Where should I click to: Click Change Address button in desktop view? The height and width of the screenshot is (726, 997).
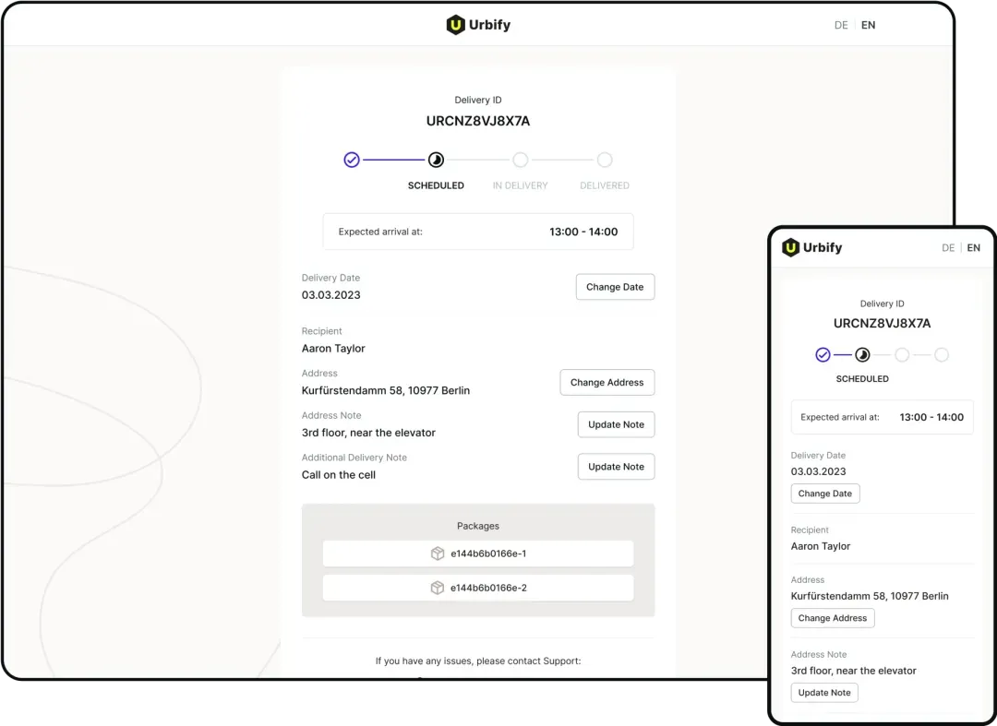pos(607,383)
